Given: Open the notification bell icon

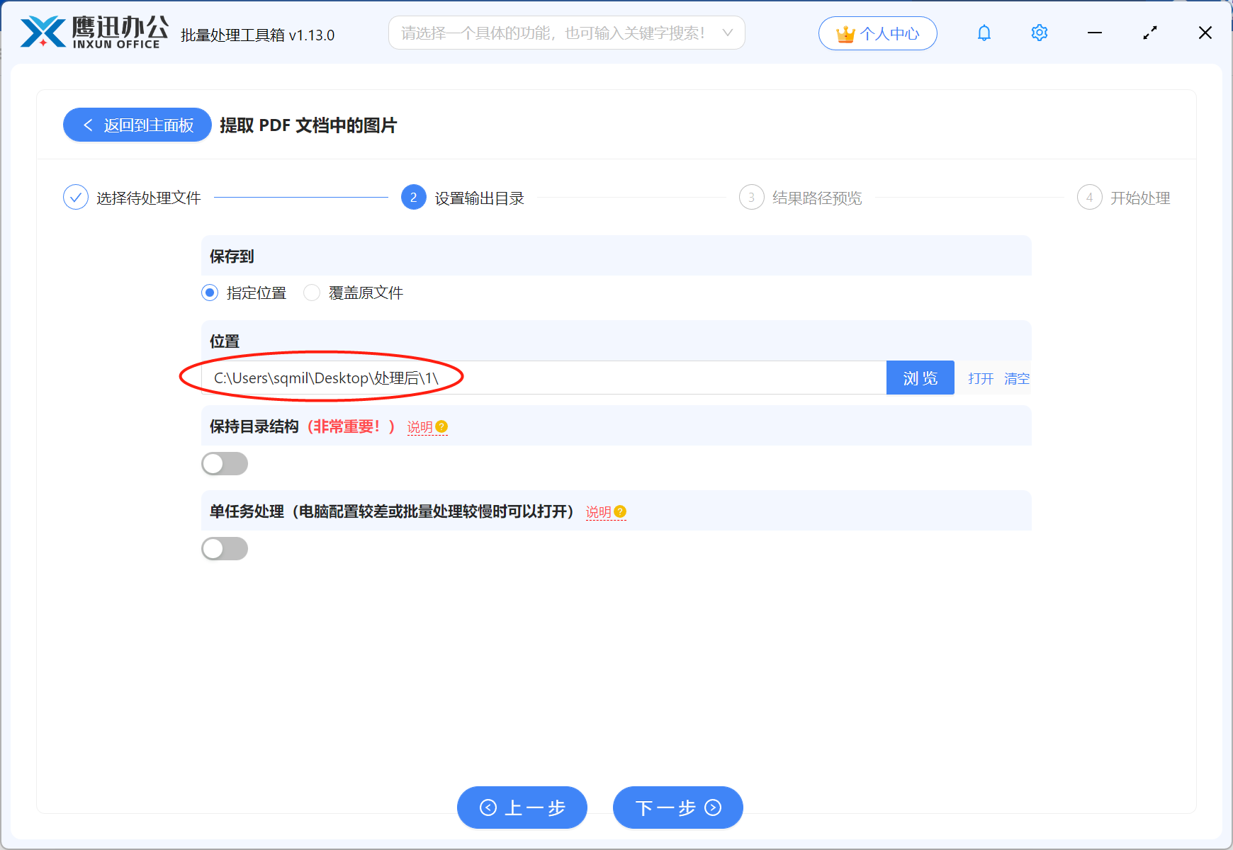Looking at the screenshot, I should [x=984, y=33].
